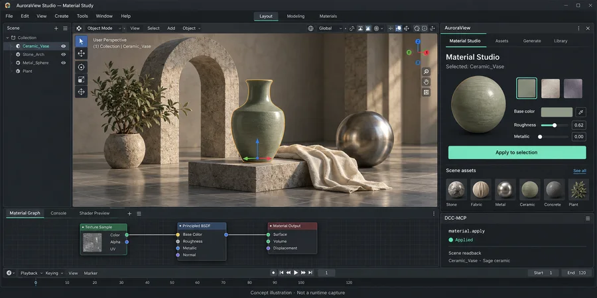The width and height of the screenshot is (597, 298).
Task: Expand the Plant tree item
Action: pos(11,71)
